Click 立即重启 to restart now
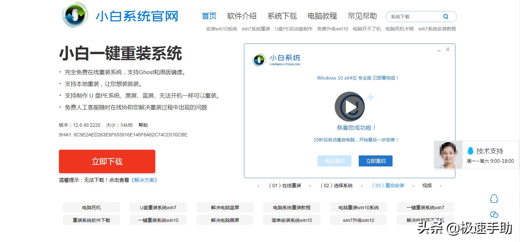Screen dimensions: 520x242 [375, 161]
